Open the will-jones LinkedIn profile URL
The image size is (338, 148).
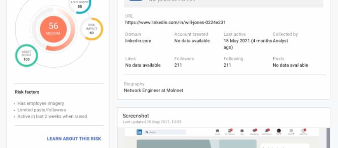pos(175,22)
